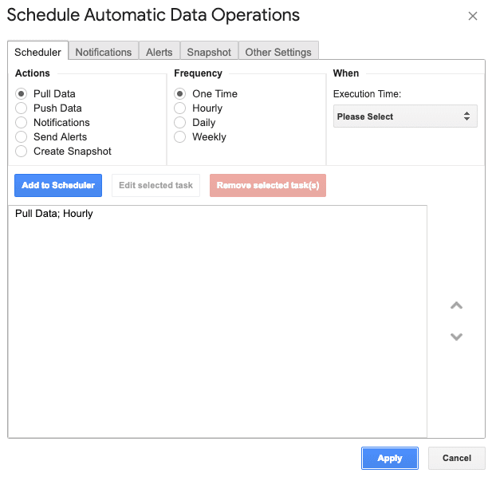Image resolution: width=492 pixels, height=477 pixels.
Task: Click Edit selected task button
Action: (155, 186)
